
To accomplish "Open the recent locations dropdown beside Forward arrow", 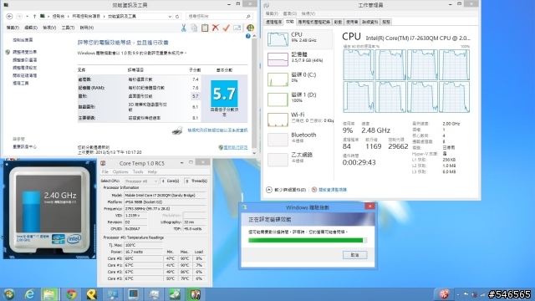I will coord(27,17).
